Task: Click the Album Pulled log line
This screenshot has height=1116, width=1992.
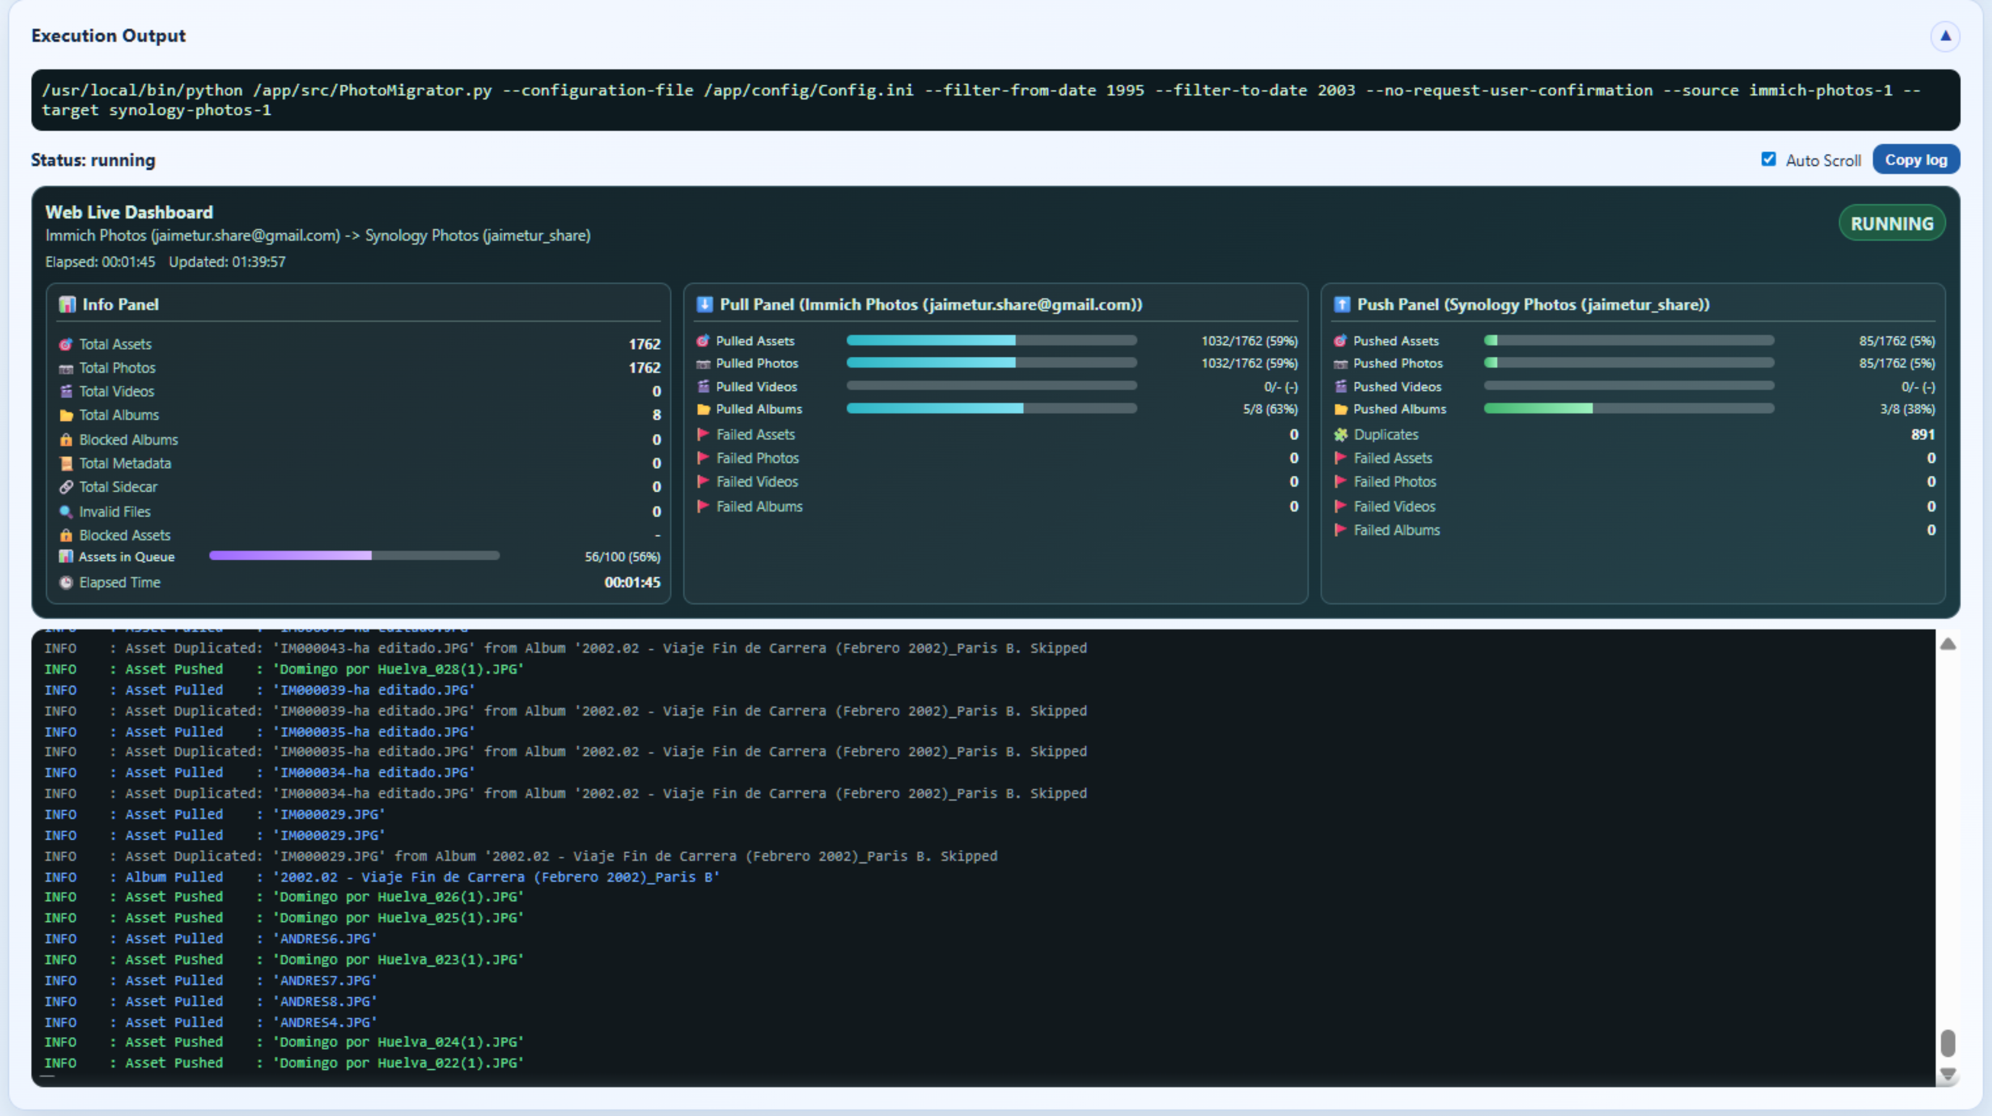Action: point(382,876)
